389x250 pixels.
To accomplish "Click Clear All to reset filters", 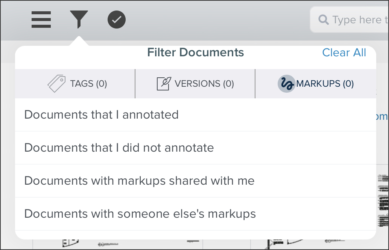I will click(344, 53).
